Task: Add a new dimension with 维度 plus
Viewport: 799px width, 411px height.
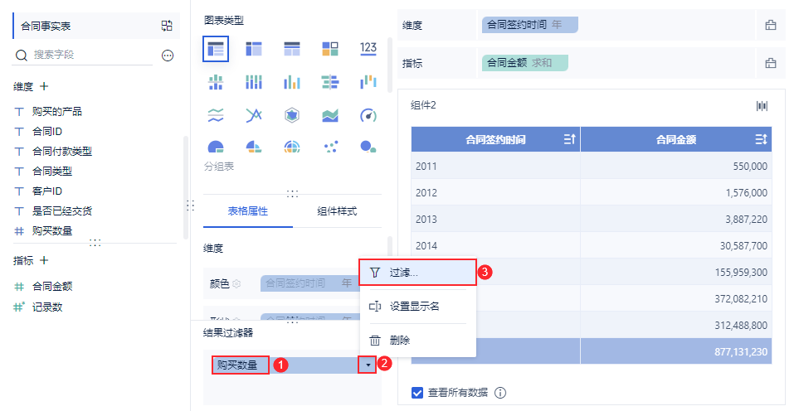Action: [44, 86]
